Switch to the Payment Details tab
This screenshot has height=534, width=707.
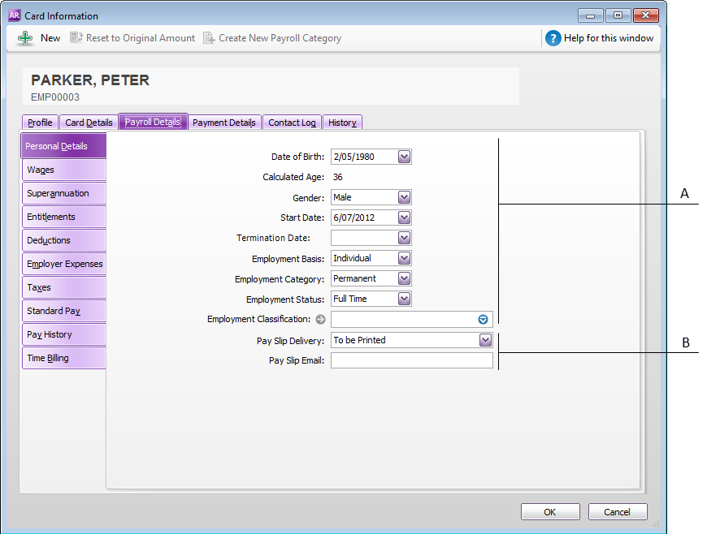tap(224, 123)
